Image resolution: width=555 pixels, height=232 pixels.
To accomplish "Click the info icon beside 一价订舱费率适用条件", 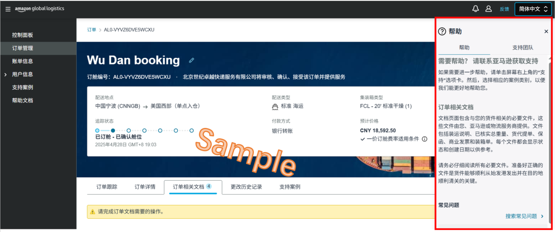I will click(x=424, y=139).
